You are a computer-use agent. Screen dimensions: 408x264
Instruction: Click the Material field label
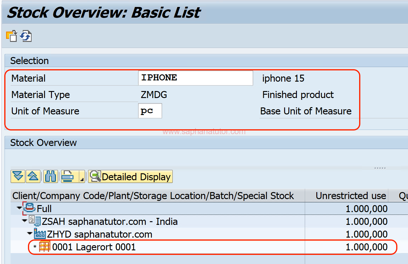29,78
